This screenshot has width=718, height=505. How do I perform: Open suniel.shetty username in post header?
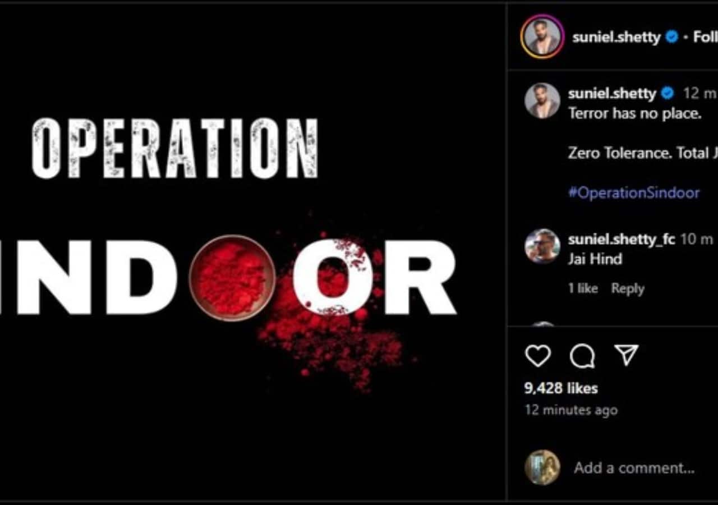coord(616,38)
